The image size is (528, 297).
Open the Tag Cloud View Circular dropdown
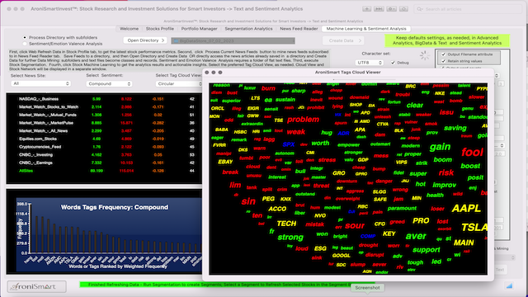[179, 83]
